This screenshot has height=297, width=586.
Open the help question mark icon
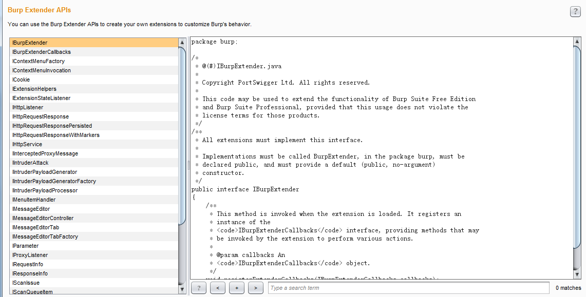click(x=575, y=12)
